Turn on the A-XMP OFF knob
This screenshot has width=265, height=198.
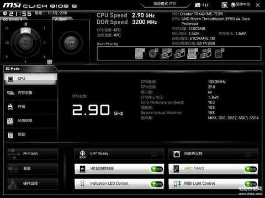click(x=71, y=43)
